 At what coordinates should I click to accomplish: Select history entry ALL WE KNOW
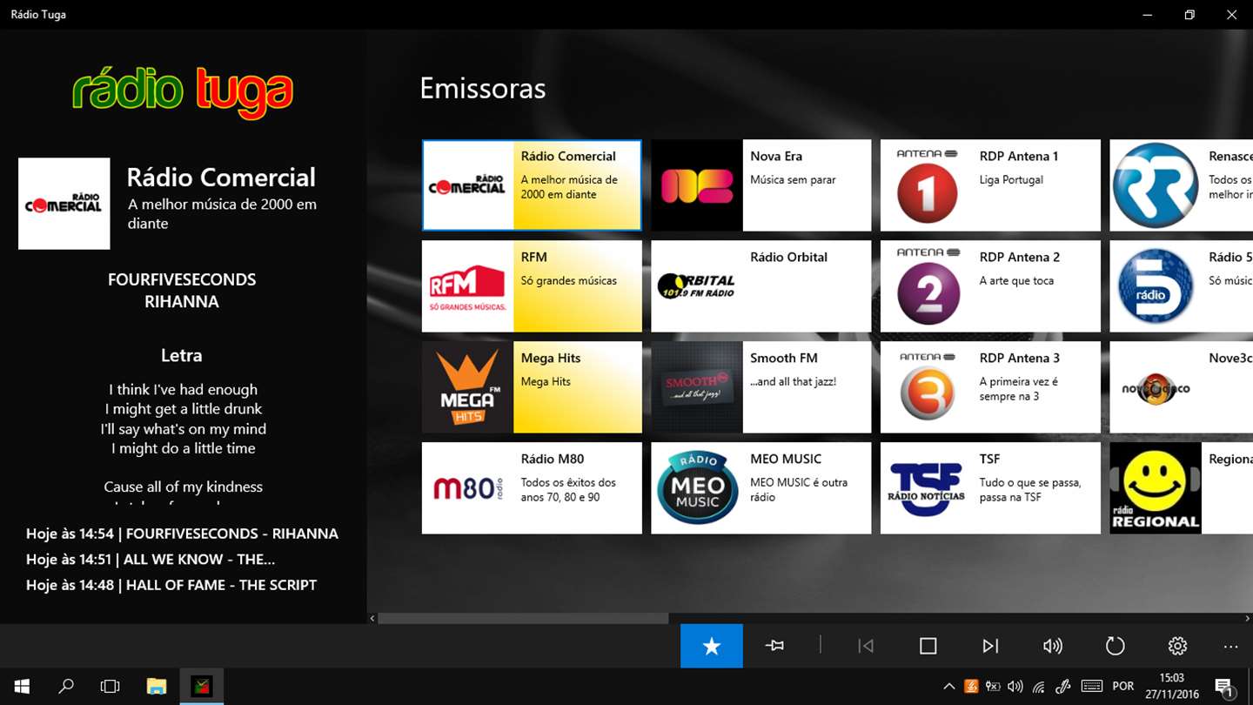pos(151,559)
